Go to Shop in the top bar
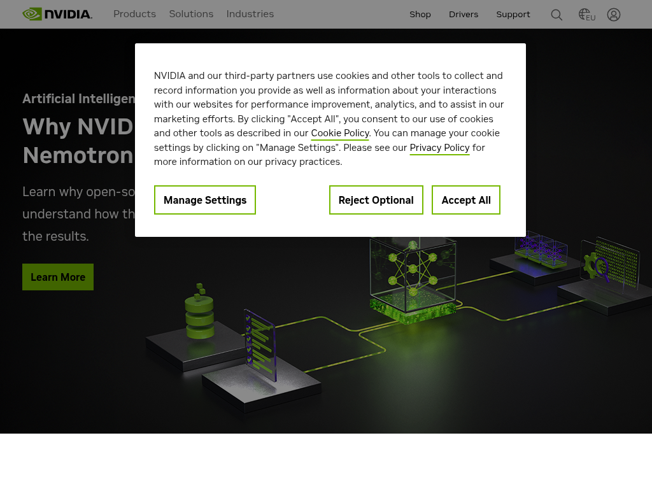The width and height of the screenshot is (652, 489). [420, 14]
